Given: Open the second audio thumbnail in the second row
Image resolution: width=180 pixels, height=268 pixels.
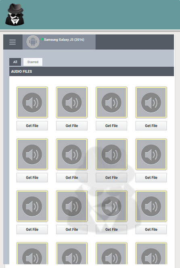Looking at the screenshot, I should (x=72, y=154).
